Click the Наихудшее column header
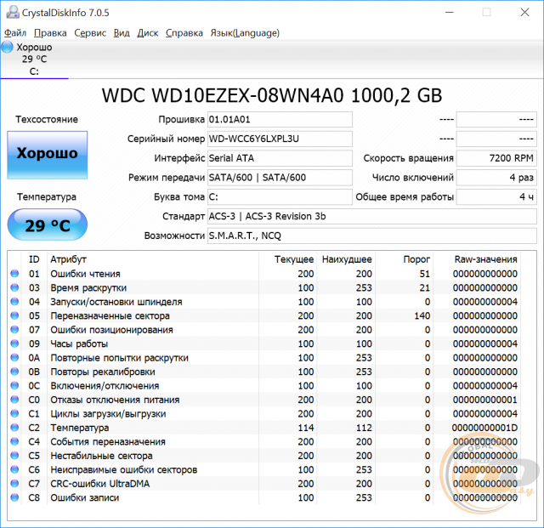544x528 pixels. (347, 259)
